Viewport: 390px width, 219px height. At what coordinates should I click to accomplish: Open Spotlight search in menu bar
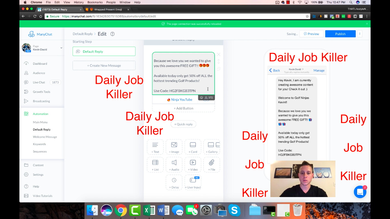(x=351, y=2)
